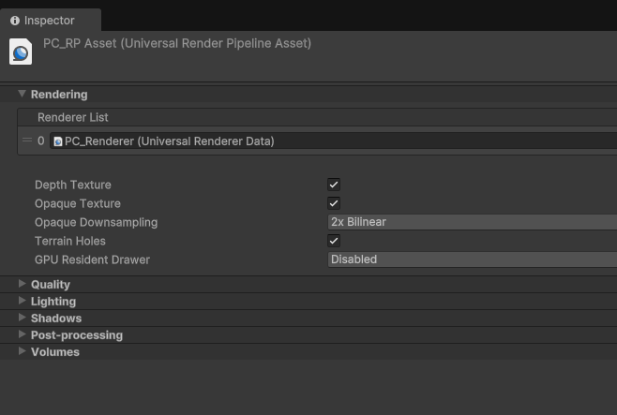617x415 pixels.
Task: Click the renderer index 0 label
Action: [41, 141]
